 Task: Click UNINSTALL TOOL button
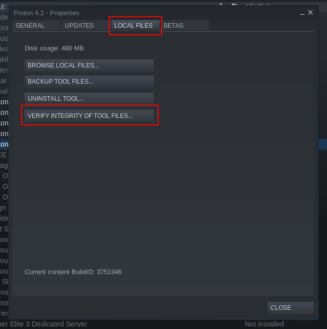tap(89, 99)
